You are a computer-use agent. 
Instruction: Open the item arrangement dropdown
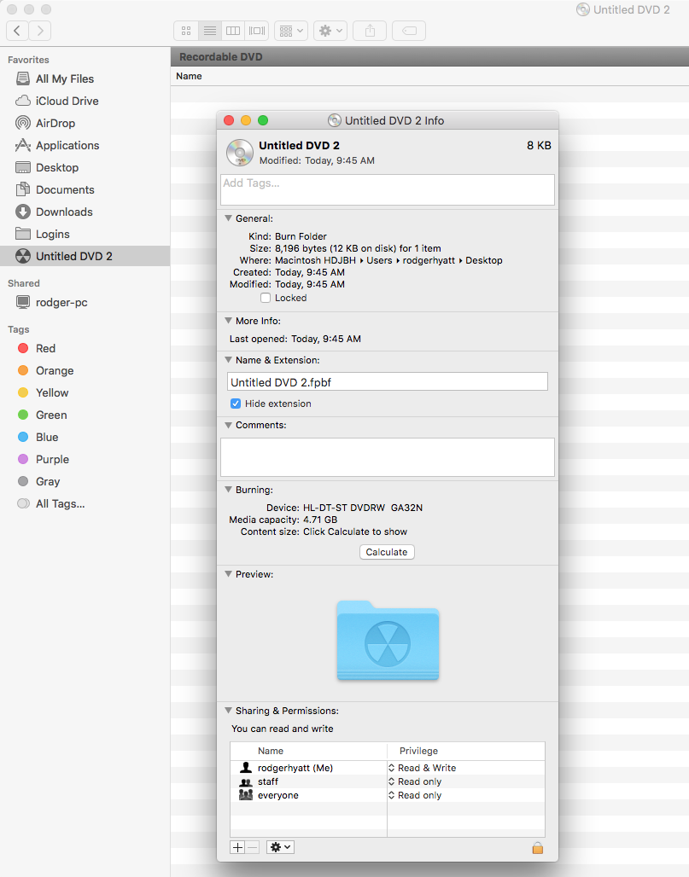point(291,31)
